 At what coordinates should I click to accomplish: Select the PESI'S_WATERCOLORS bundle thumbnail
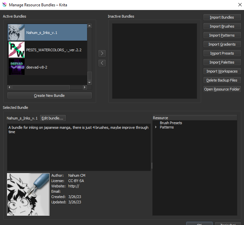coord(17,50)
